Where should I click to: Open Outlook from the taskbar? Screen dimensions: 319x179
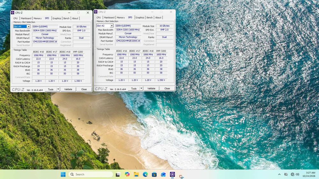163,174
